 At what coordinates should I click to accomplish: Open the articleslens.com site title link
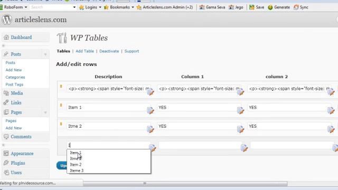click(x=41, y=20)
